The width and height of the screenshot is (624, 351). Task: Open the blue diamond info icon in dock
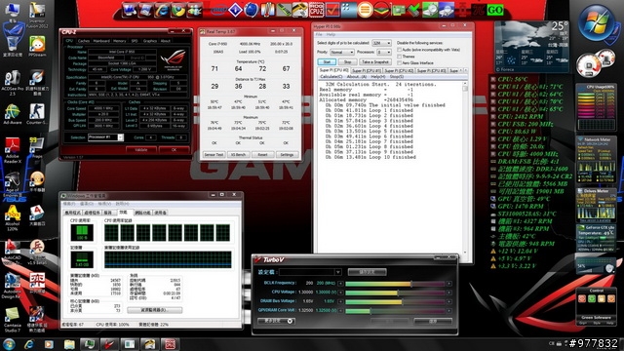(x=235, y=10)
